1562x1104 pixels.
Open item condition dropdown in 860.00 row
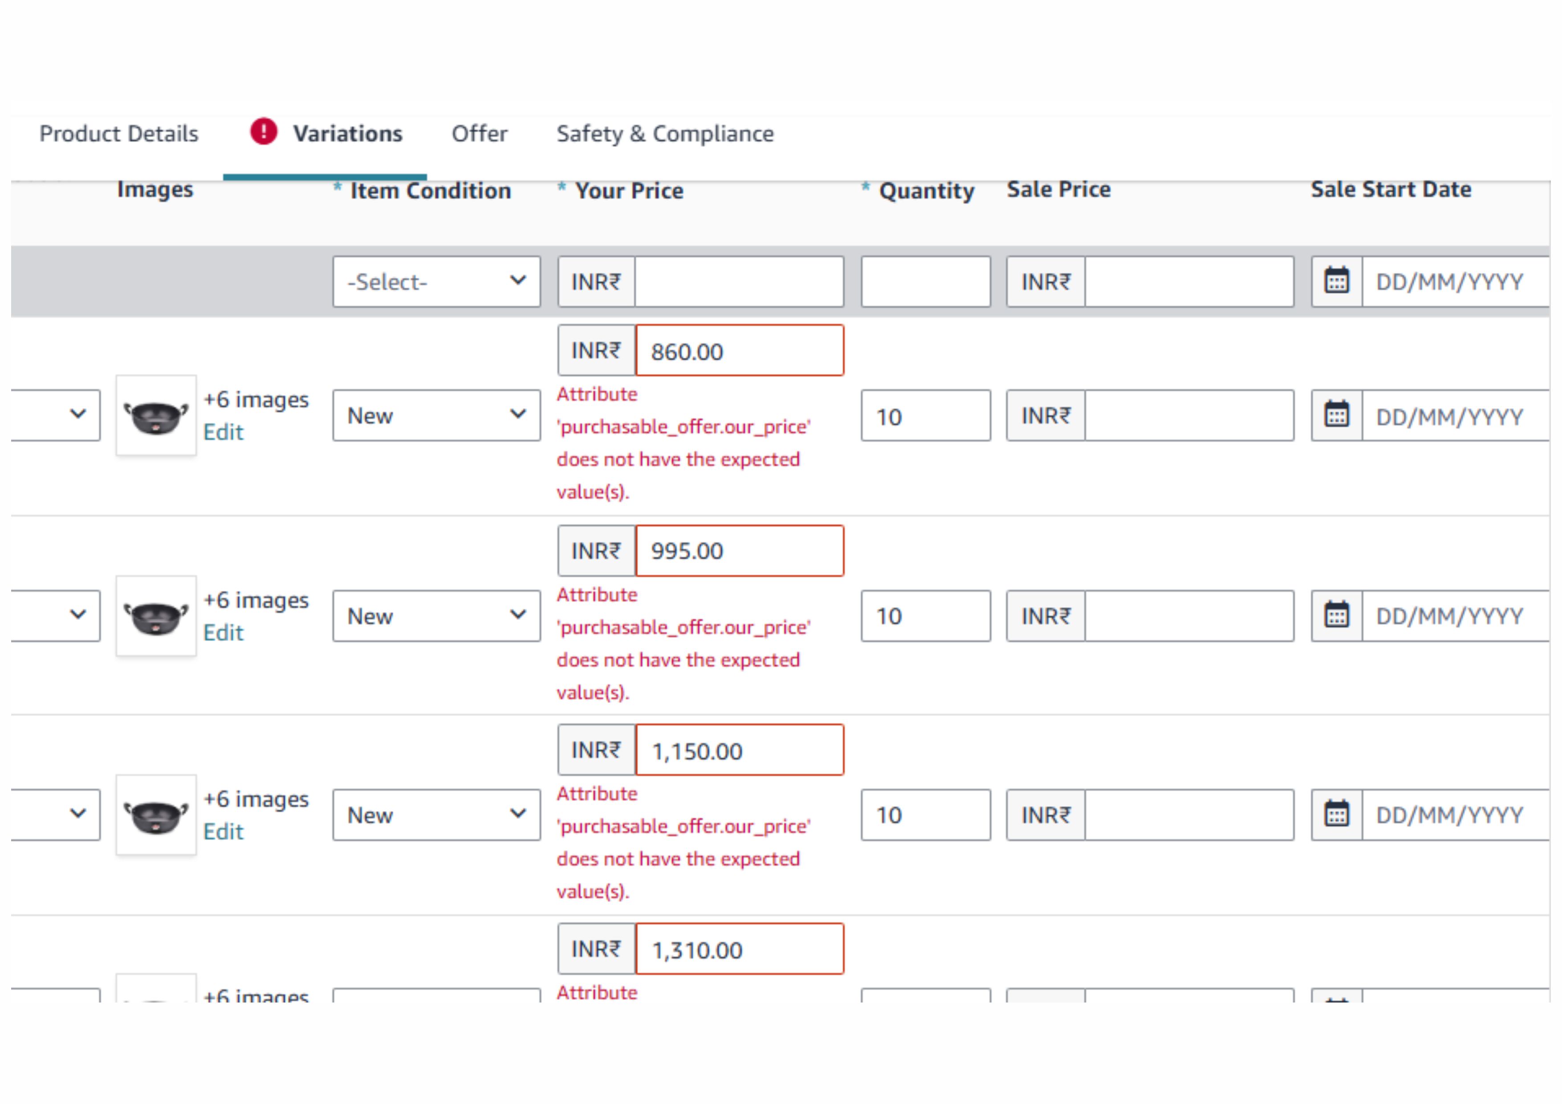(x=437, y=416)
